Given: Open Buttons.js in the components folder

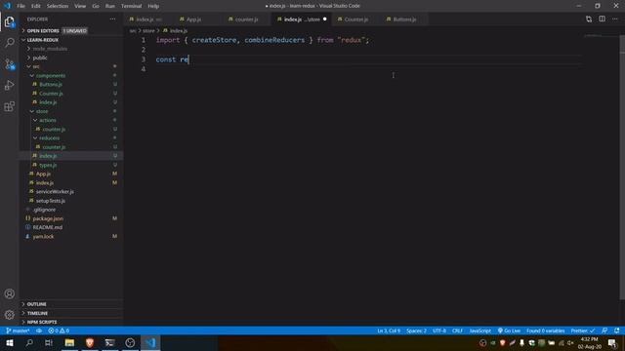Looking at the screenshot, I should [51, 85].
